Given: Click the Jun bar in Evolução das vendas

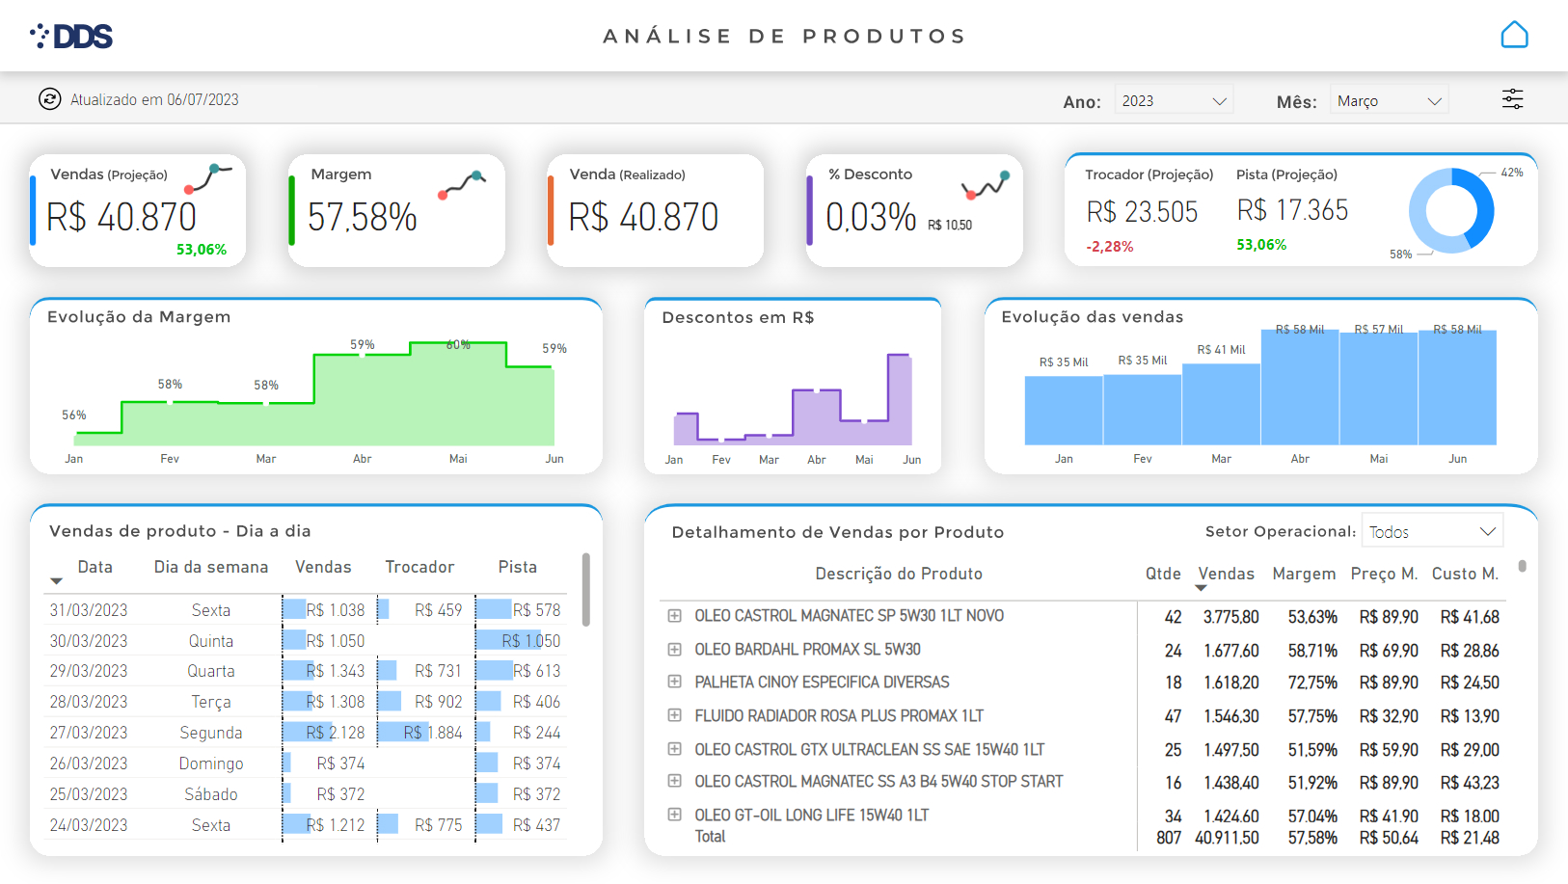Looking at the screenshot, I should click(1457, 388).
